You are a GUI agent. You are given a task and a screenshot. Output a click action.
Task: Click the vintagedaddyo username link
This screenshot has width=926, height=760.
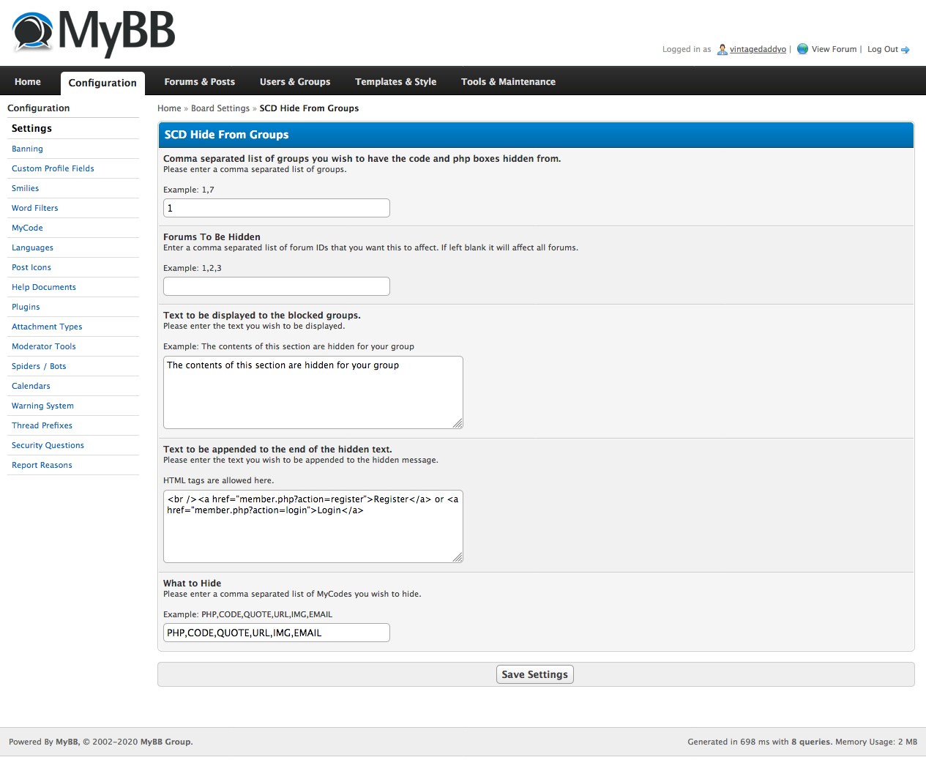[x=758, y=50]
